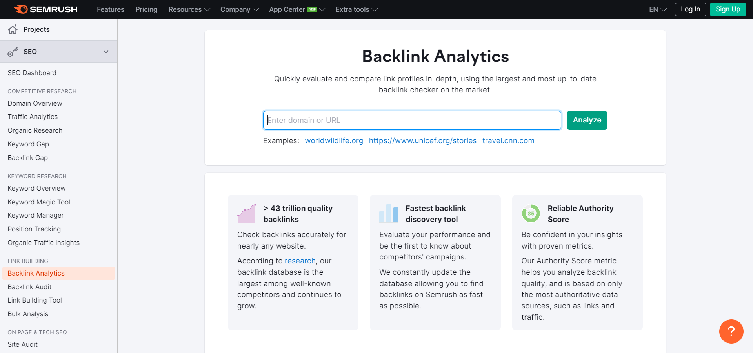753x353 pixels.
Task: Click the KEYWORD RESEARCH section label
Action: click(x=37, y=176)
